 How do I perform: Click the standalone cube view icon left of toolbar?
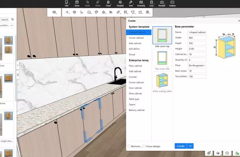54,12
